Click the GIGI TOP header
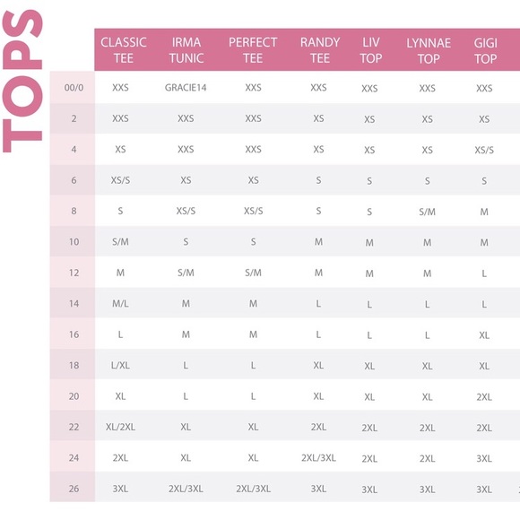This screenshot has height=520, width=520. click(x=486, y=51)
